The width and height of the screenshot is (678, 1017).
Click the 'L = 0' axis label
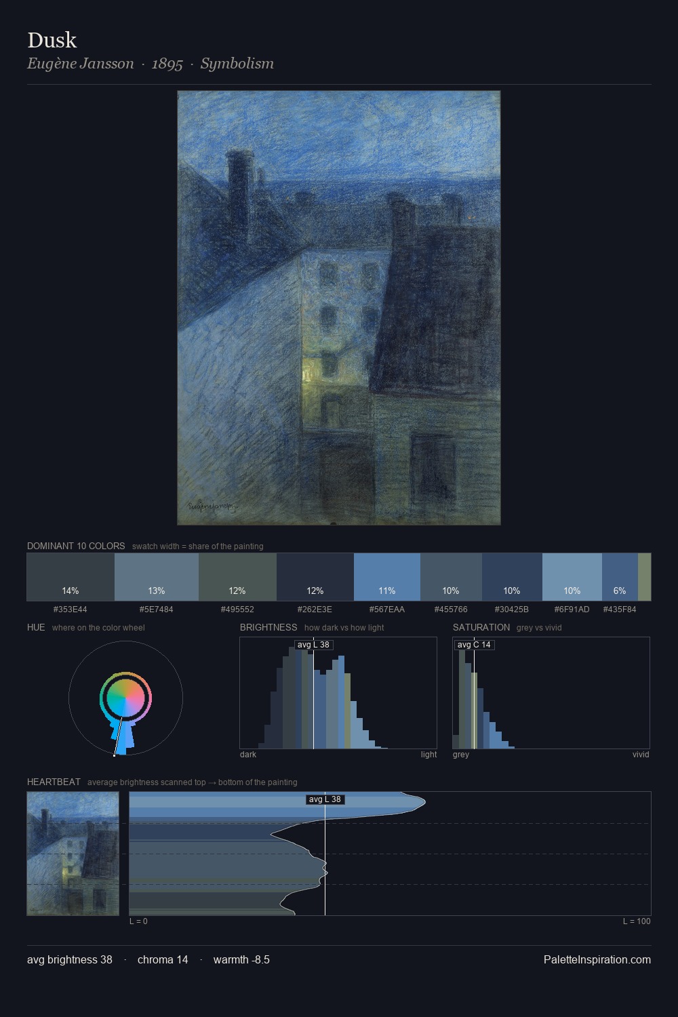pyautogui.click(x=138, y=921)
